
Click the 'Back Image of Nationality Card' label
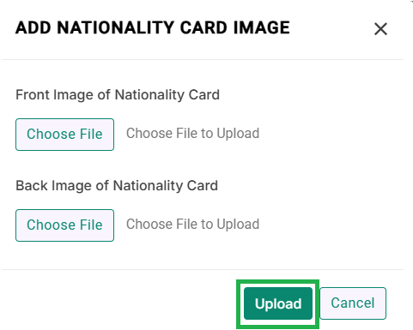click(x=117, y=186)
